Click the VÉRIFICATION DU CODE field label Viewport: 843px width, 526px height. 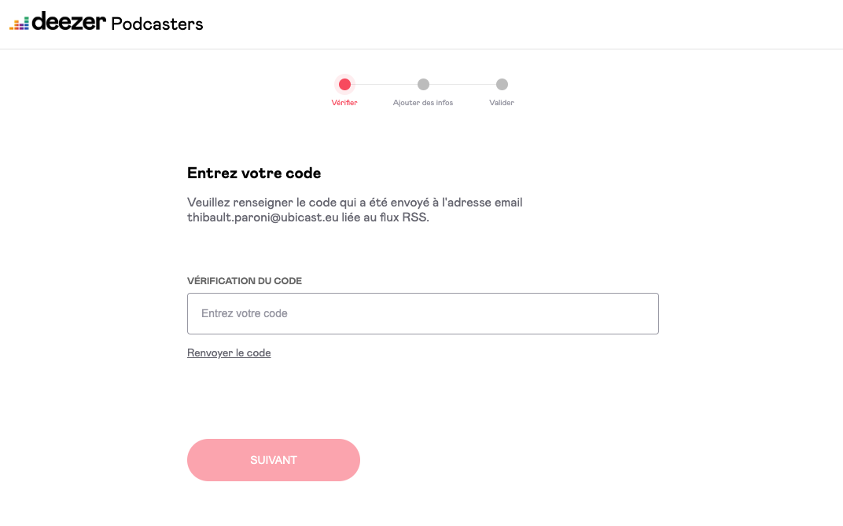tap(245, 281)
